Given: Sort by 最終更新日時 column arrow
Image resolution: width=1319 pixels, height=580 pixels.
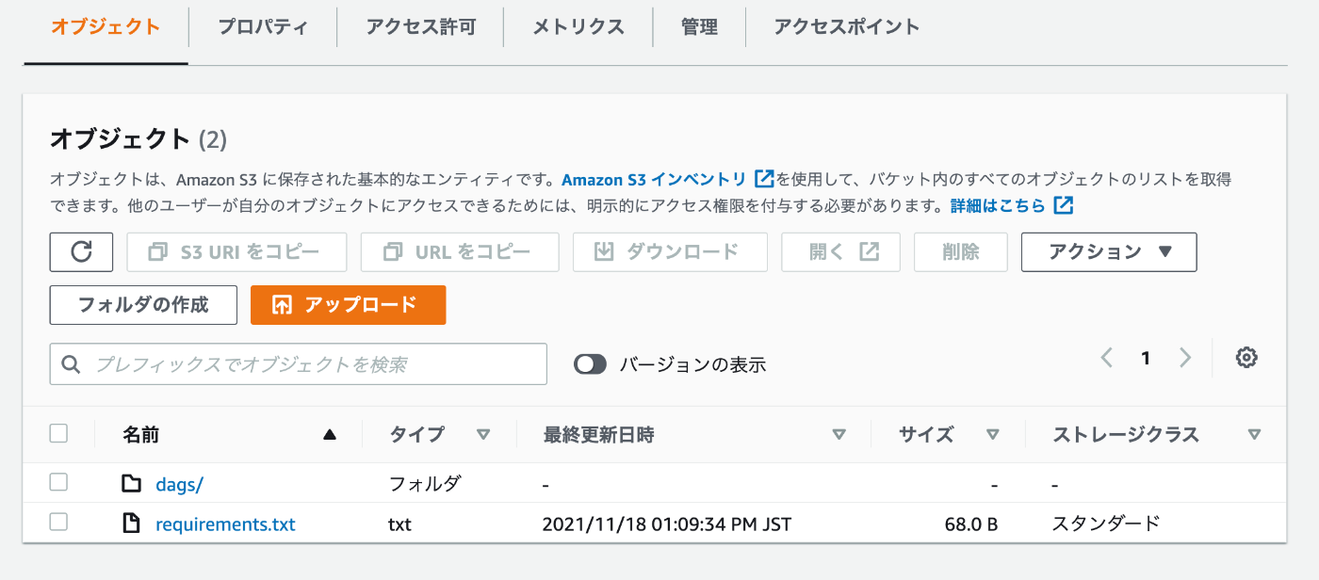Looking at the screenshot, I should tap(839, 434).
